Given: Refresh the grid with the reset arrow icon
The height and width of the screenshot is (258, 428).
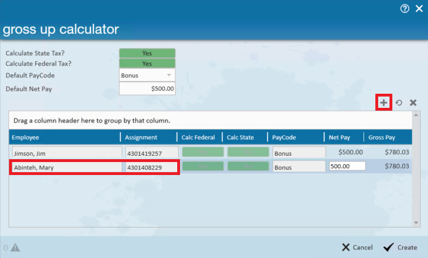Looking at the screenshot, I should [399, 103].
